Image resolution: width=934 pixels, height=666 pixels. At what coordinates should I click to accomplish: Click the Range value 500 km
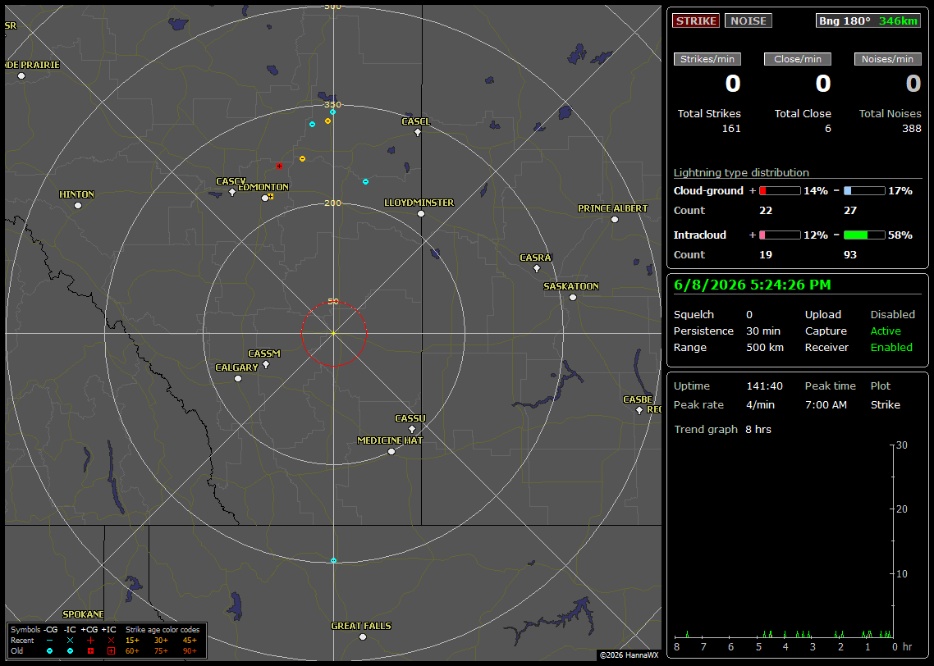[x=765, y=348]
